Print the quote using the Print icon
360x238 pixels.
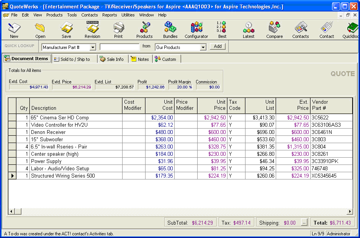[x=118, y=29]
